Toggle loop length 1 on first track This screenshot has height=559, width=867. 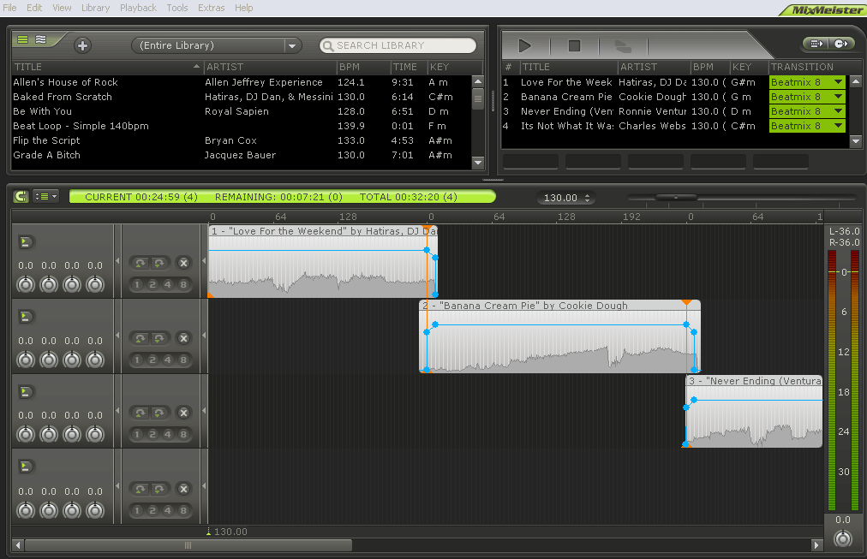137,285
